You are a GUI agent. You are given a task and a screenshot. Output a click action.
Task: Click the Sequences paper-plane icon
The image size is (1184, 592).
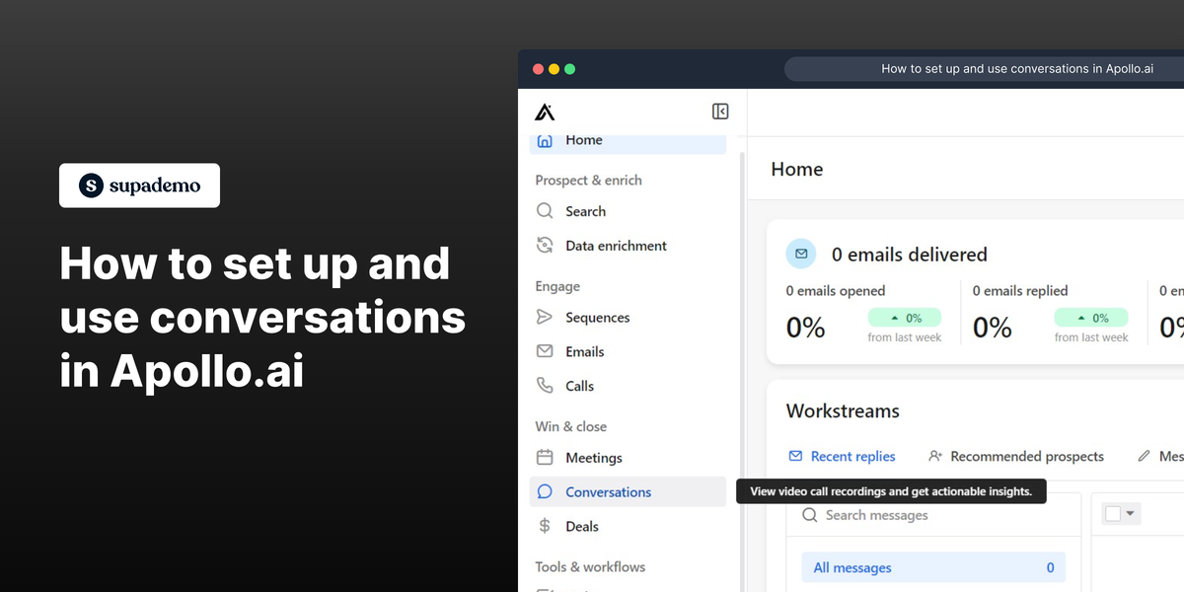545,317
